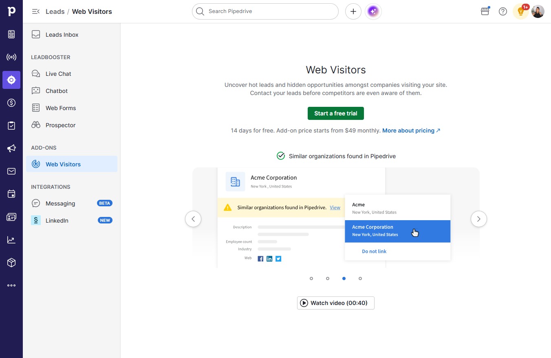The height and width of the screenshot is (358, 551).
Task: Open the Mail envelope icon
Action: click(11, 171)
